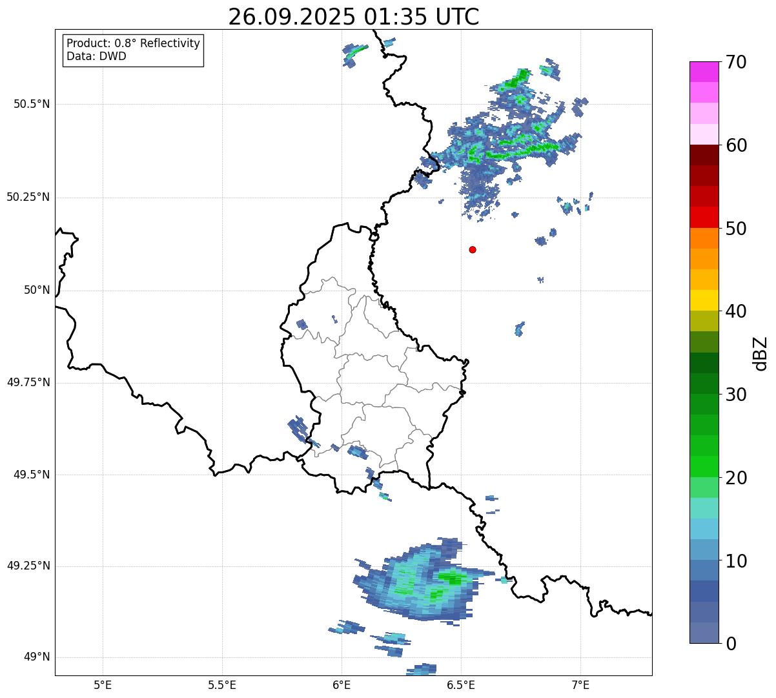The height and width of the screenshot is (698, 776).
Task: Click the small echo near the top edge at 6°E
Action: [355, 55]
